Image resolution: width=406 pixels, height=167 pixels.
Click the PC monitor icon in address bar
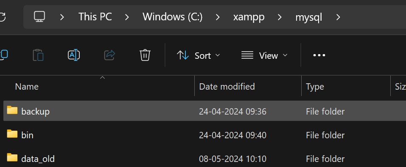[x=39, y=17]
